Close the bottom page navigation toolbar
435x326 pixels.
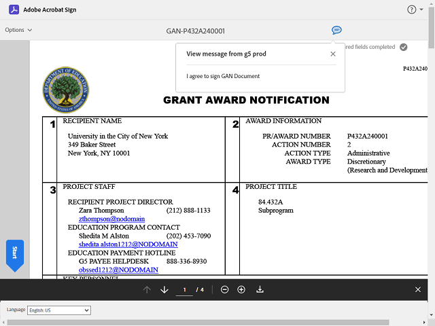tap(418, 290)
